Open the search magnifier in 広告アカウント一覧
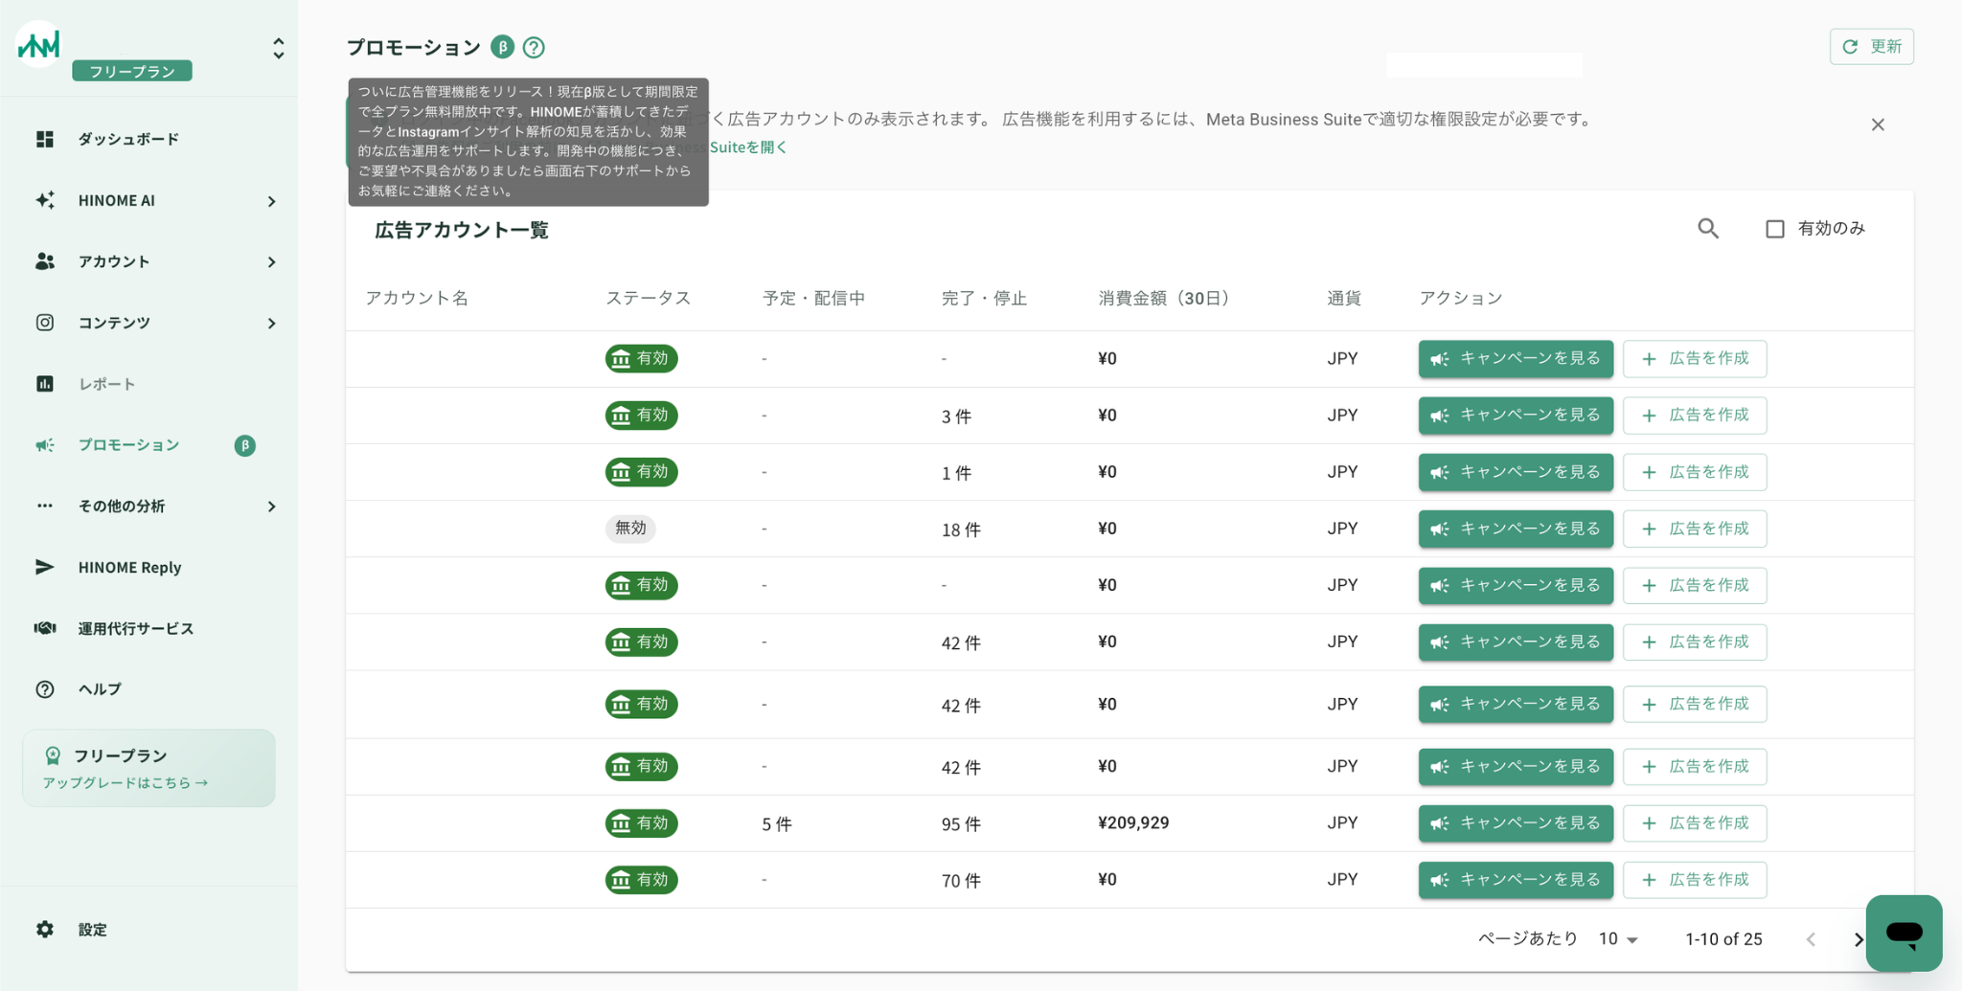Viewport: 1962px width, 991px height. click(1708, 229)
